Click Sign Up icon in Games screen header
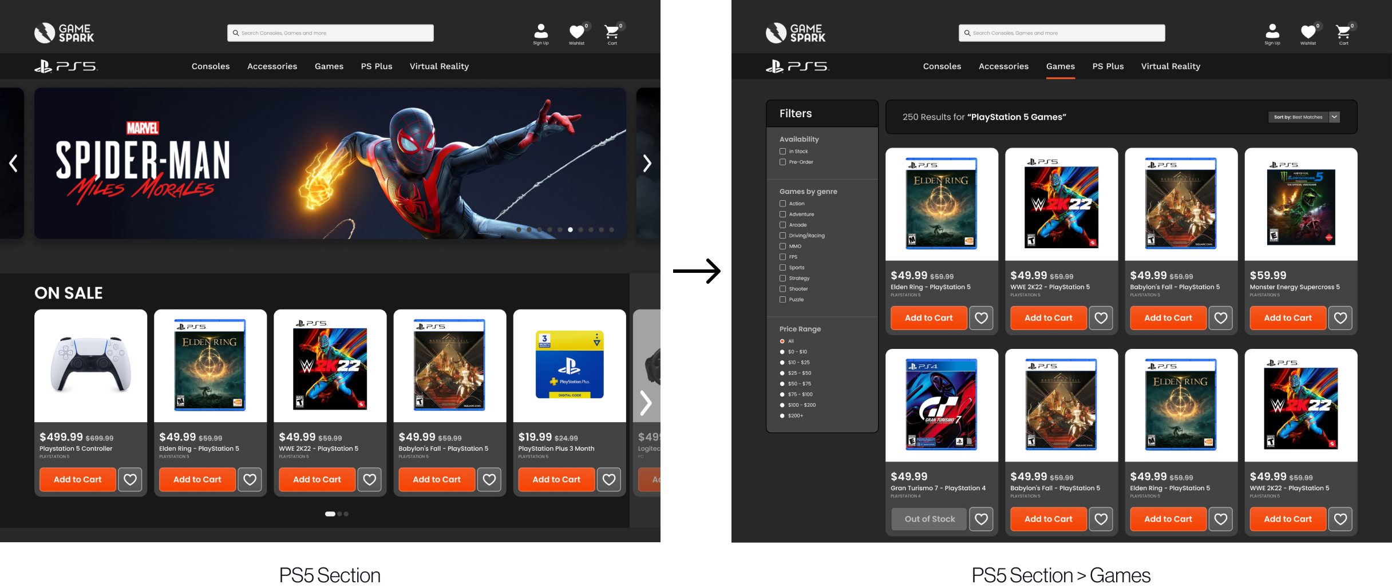 click(x=1272, y=34)
